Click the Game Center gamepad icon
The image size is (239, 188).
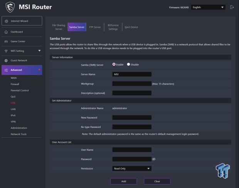[6, 42]
